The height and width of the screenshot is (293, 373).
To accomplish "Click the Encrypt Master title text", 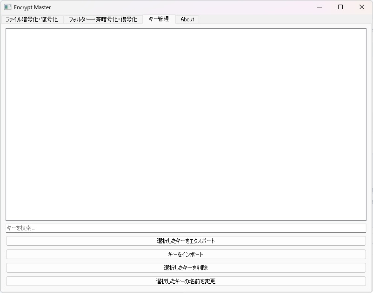I will pos(33,7).
